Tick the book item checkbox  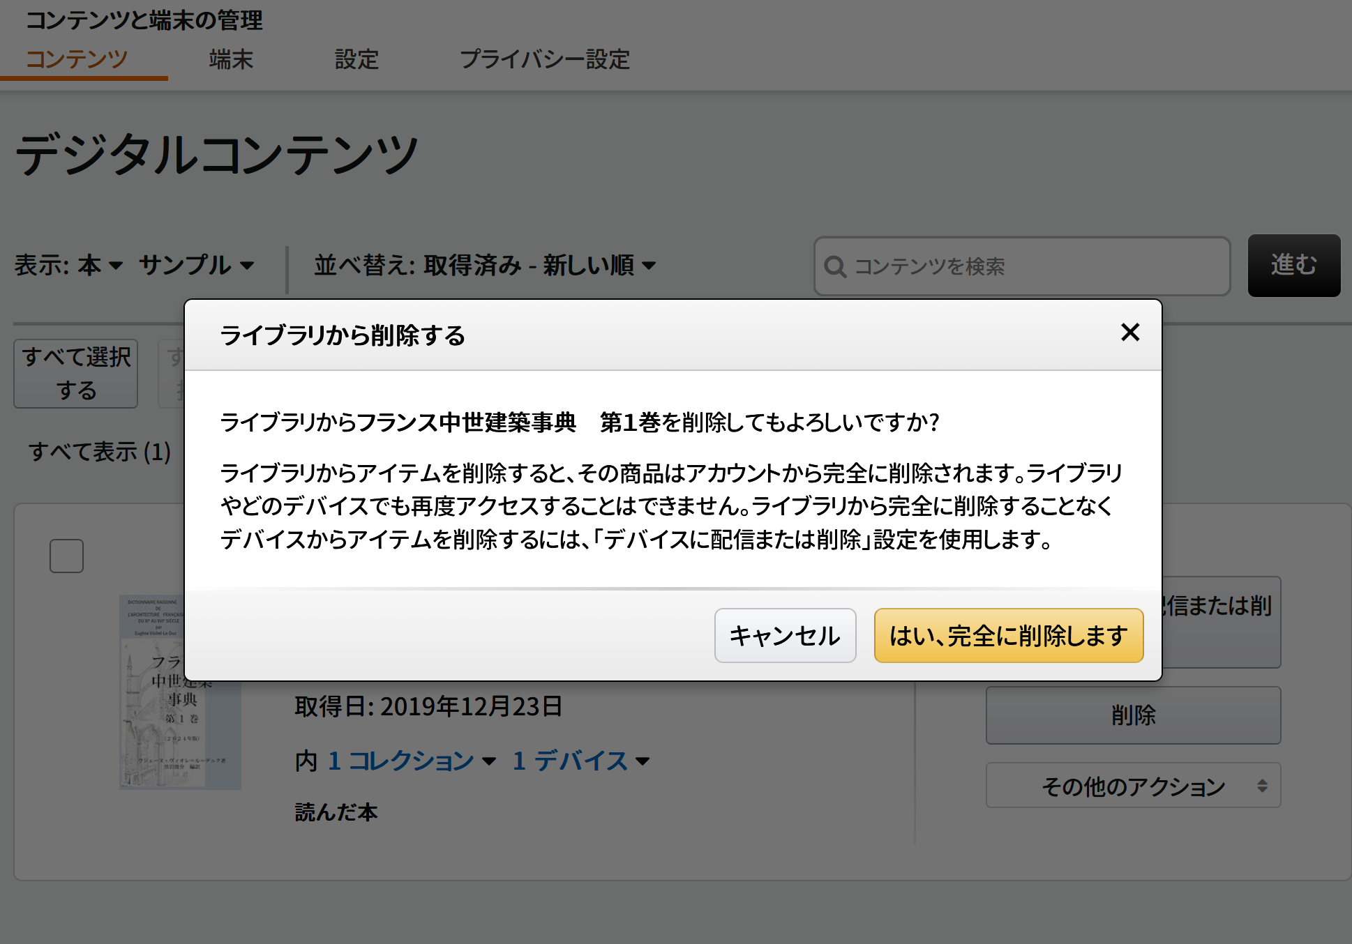66,556
